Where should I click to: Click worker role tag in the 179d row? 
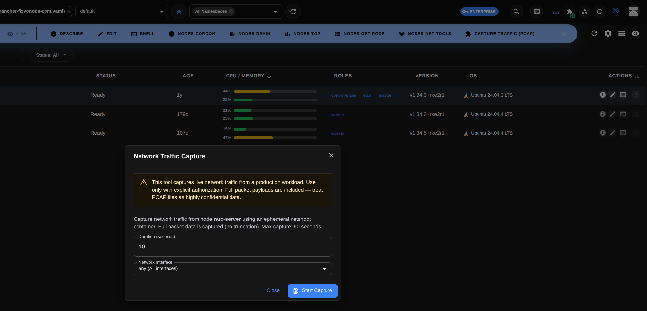point(338,115)
